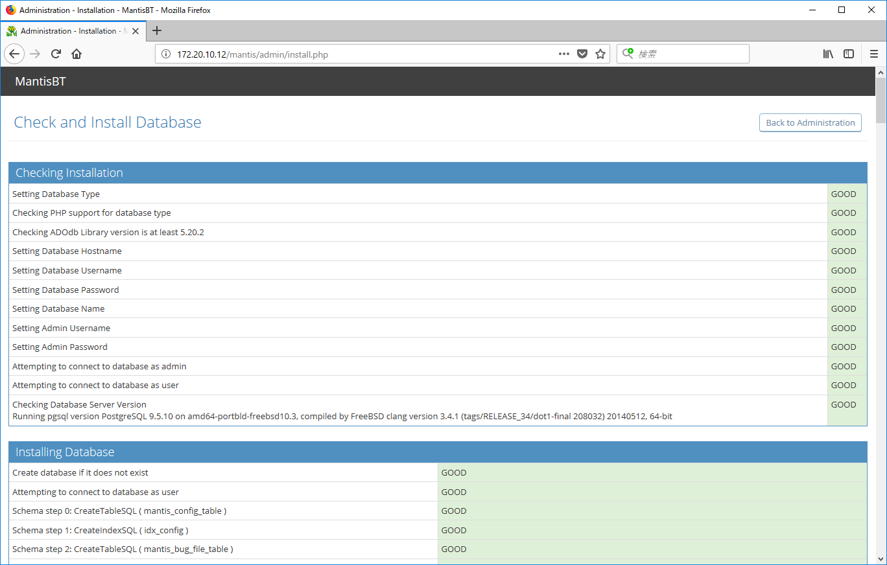Click GOOD next to Setting Admin Password

click(844, 347)
